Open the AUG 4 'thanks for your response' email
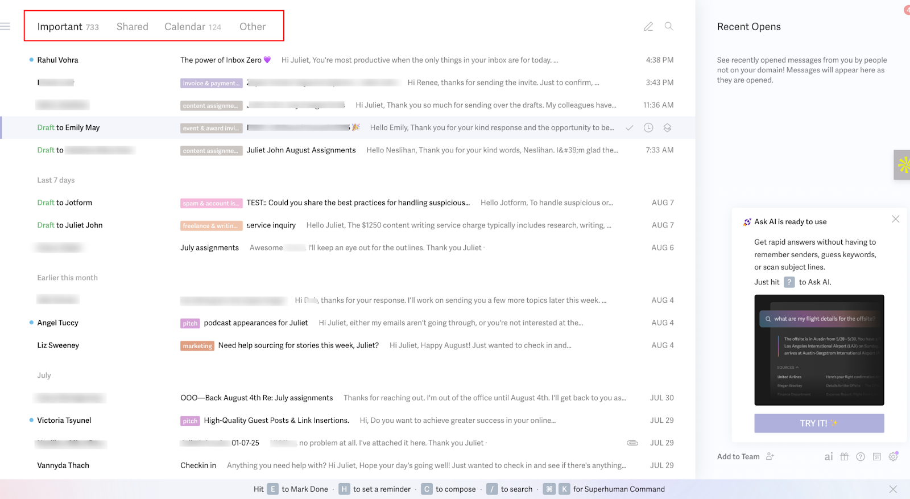 click(348, 300)
